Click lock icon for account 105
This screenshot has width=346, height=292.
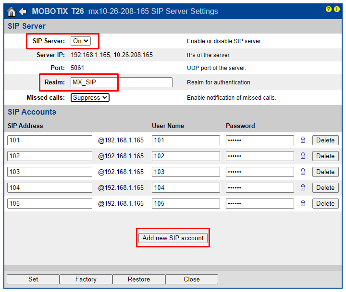point(303,203)
